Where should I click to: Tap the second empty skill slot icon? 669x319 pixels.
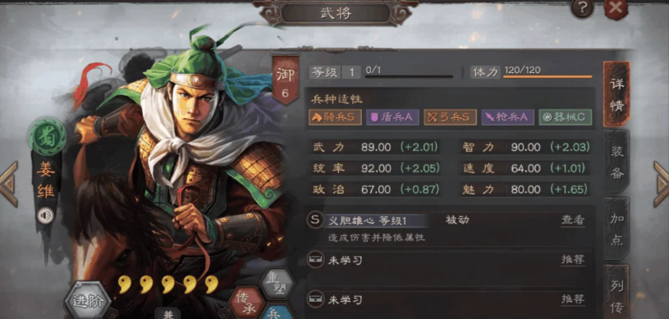coord(315,300)
